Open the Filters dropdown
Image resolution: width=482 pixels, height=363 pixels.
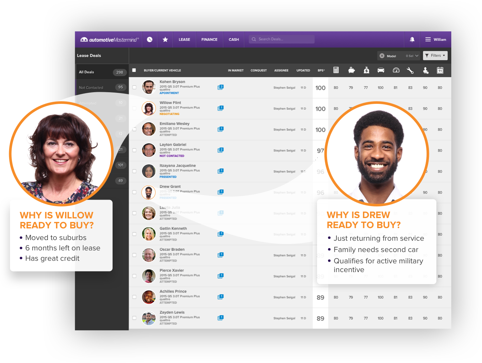[435, 56]
